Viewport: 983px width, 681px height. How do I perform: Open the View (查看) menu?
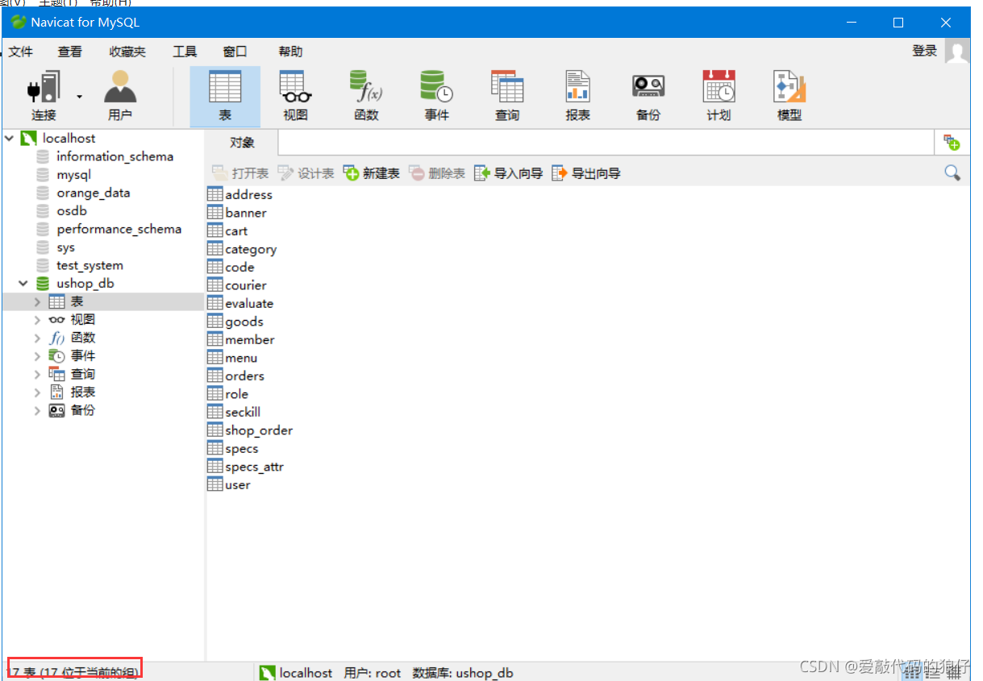70,52
